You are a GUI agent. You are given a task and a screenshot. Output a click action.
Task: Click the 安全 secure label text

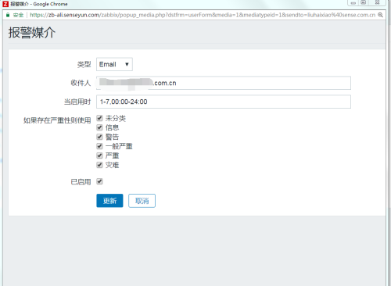pos(18,15)
